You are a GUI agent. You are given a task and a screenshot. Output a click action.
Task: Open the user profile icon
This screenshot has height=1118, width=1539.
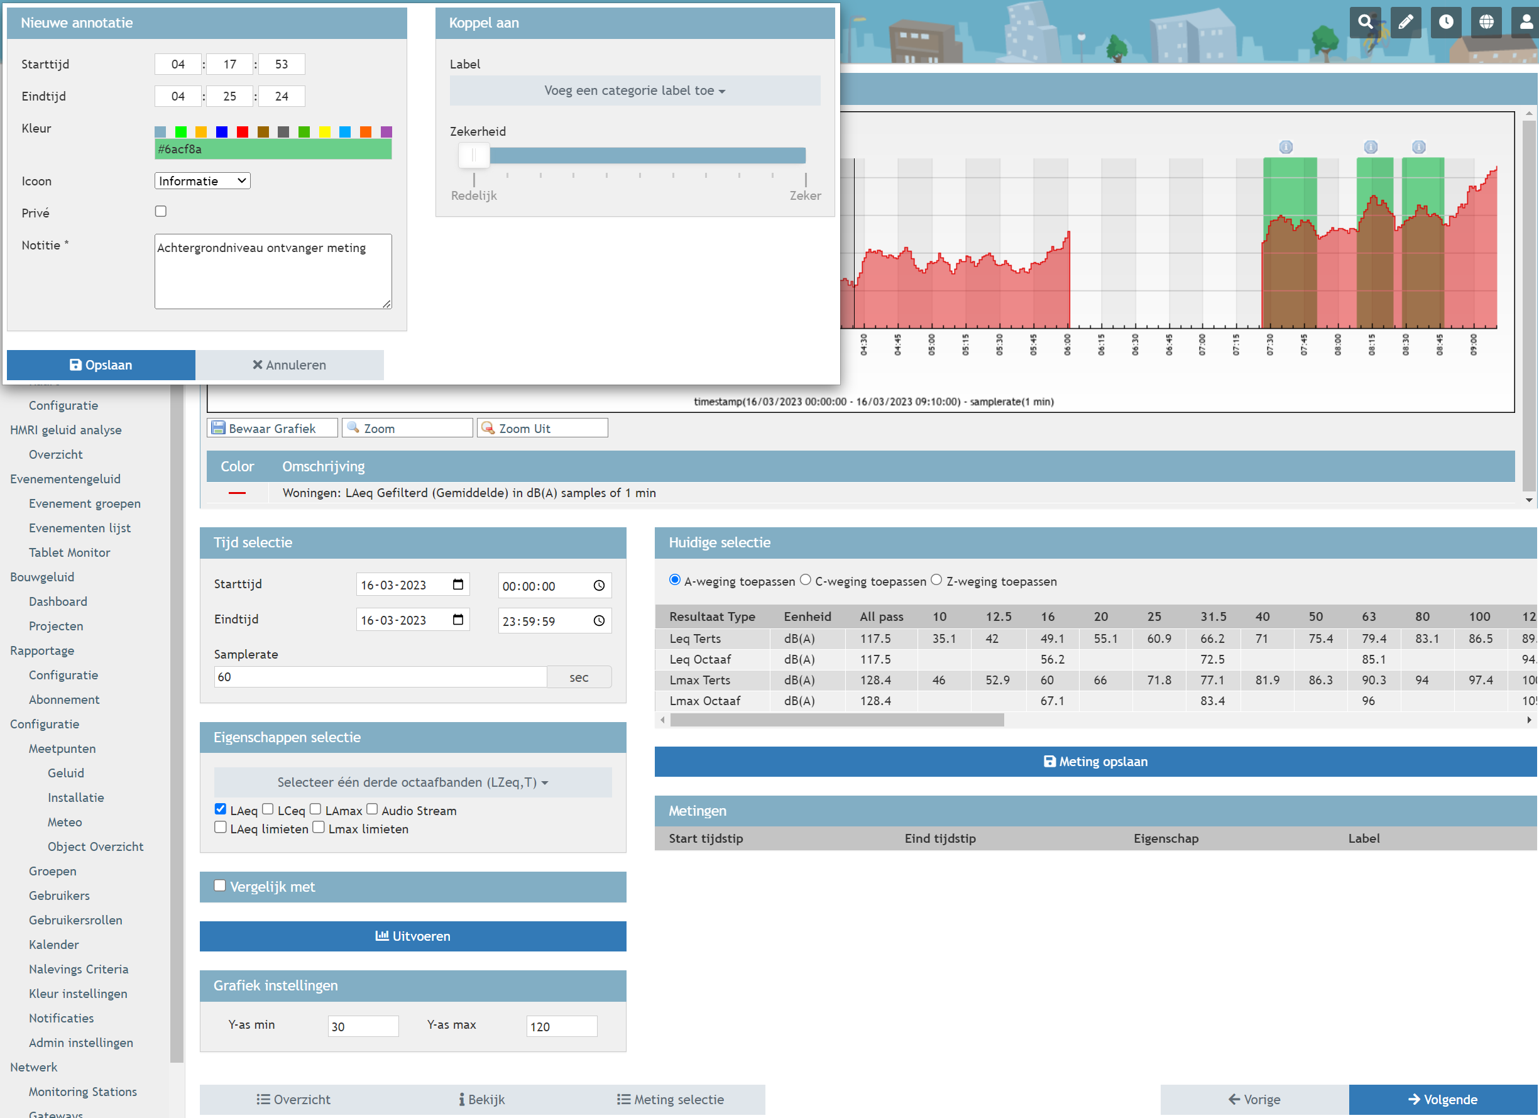[x=1525, y=23]
